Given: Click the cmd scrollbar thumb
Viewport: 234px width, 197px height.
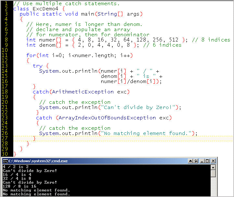Looking at the screenshot, I should [213, 173].
